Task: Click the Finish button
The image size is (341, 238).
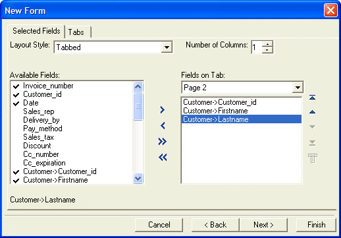Action: click(316, 225)
